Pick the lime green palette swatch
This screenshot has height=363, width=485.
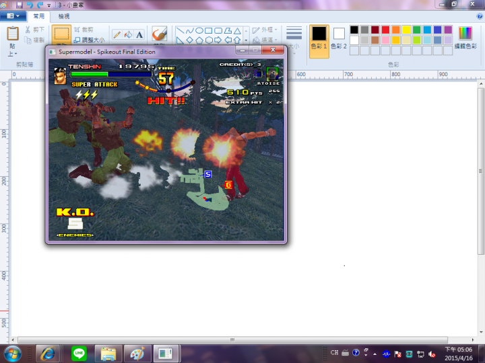(417, 40)
